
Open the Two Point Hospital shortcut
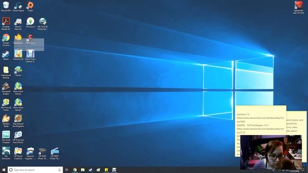pos(6,137)
